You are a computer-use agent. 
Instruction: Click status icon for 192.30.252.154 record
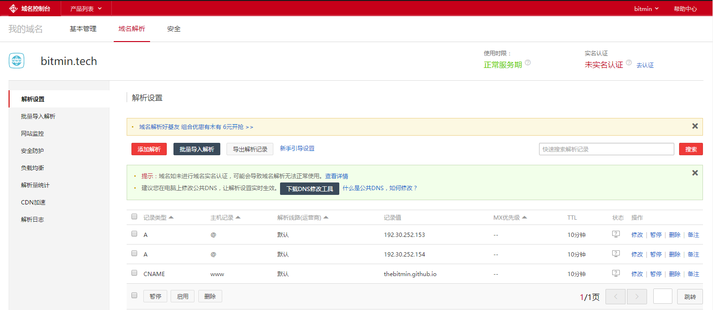[x=616, y=254]
